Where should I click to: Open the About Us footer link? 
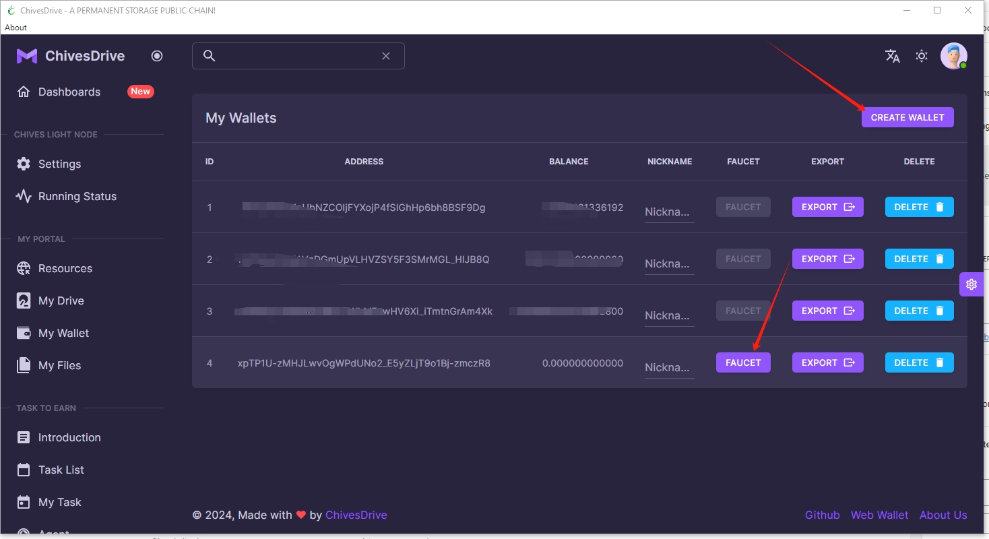click(943, 515)
